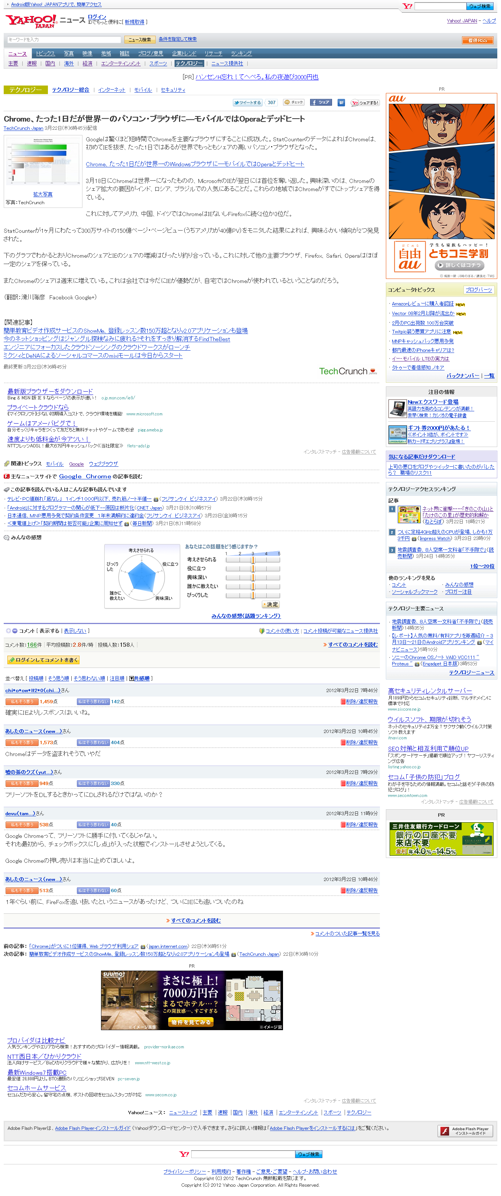
Task: Adjust the 考えさせられる rating slider
Action: (253, 560)
